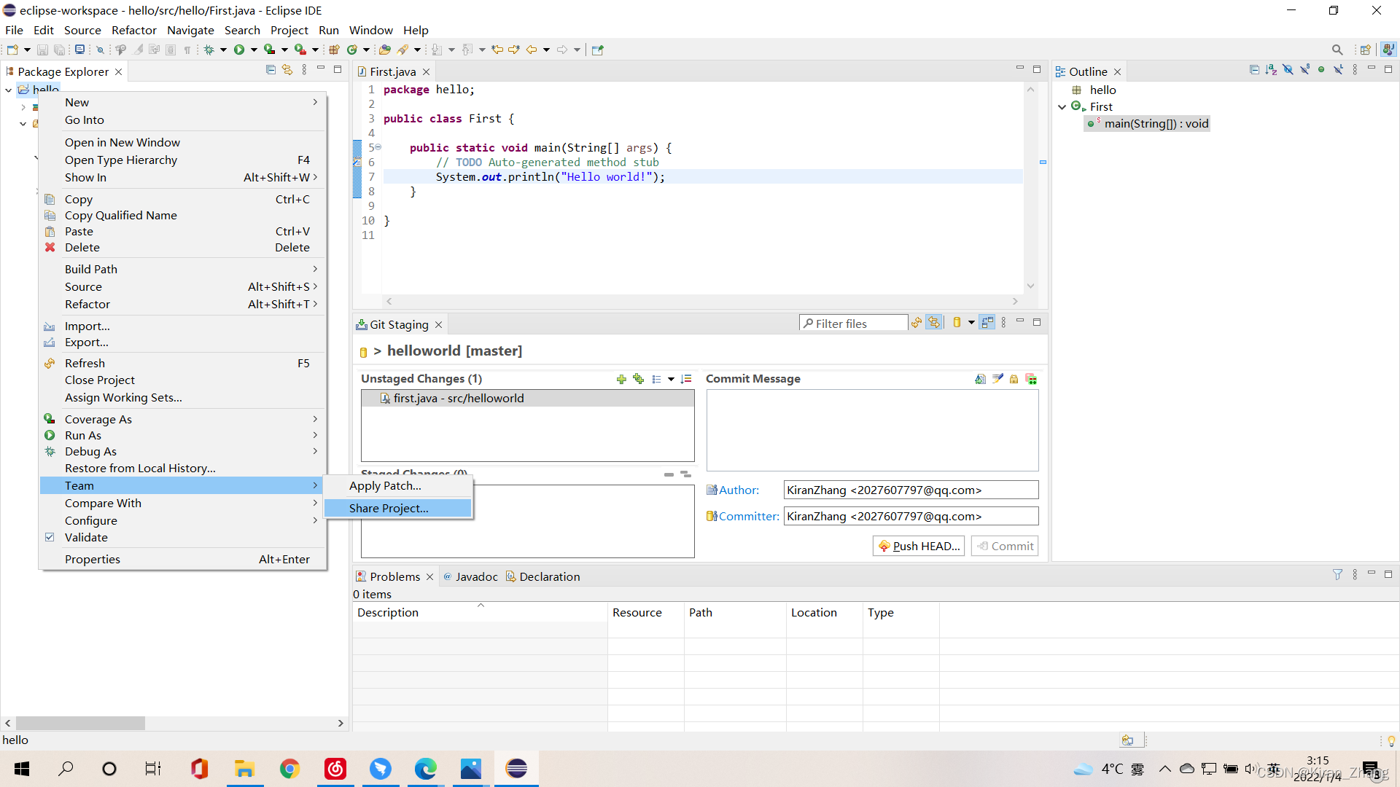Switch to the Javadoc tab
This screenshot has height=787, width=1400.
coord(470,576)
